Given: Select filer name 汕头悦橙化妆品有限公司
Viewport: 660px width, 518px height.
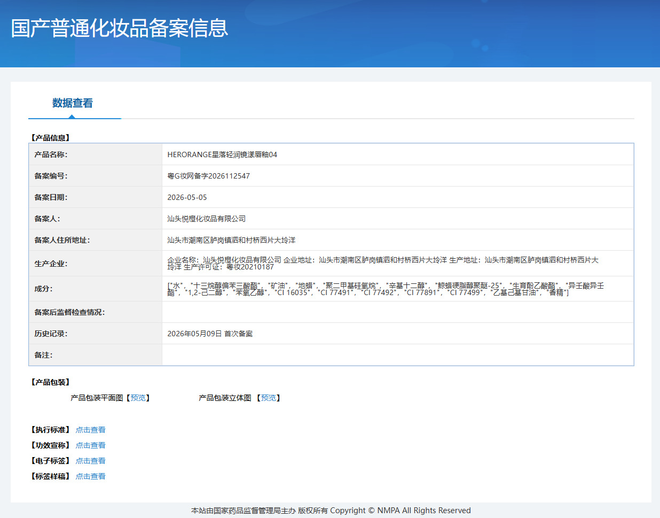Looking at the screenshot, I should tap(206, 219).
